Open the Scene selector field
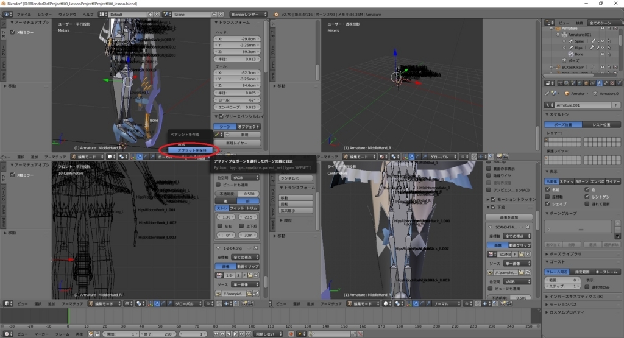The image size is (624, 338). pos(192,15)
